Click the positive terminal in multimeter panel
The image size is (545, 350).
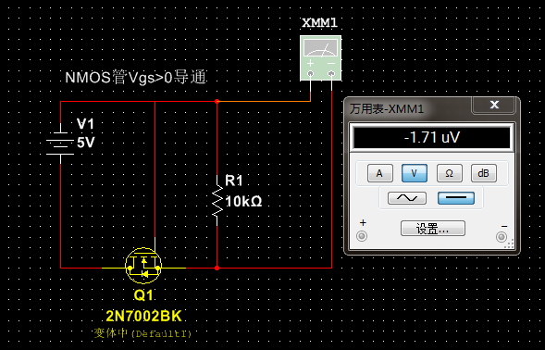coord(362,237)
